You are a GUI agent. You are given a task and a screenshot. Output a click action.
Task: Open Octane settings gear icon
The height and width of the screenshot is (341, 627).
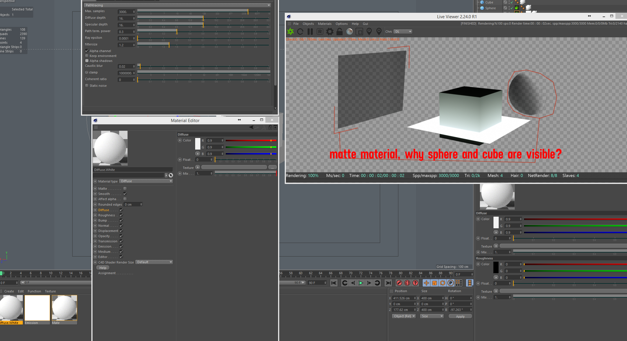coord(330,32)
